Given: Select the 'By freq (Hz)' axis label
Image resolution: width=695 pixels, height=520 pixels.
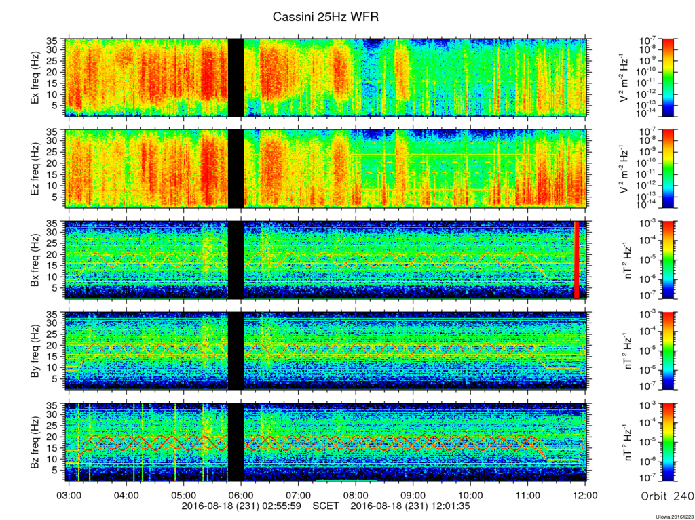Looking at the screenshot, I should pyautogui.click(x=35, y=351).
